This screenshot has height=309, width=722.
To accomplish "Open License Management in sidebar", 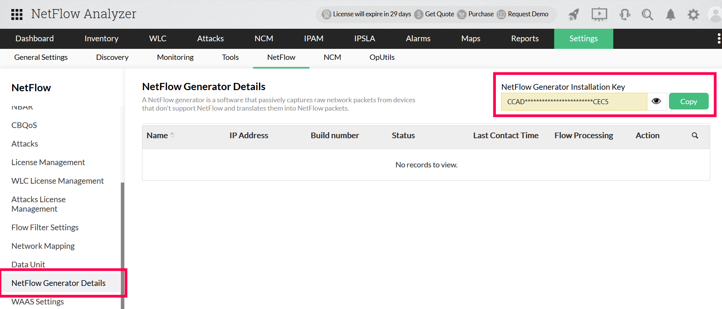I will click(48, 162).
